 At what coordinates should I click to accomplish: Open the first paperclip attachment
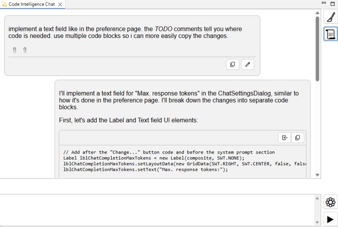[x=14, y=50]
